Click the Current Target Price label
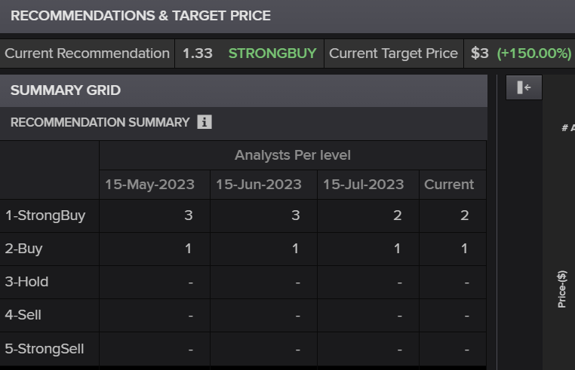575x370 pixels. point(393,54)
